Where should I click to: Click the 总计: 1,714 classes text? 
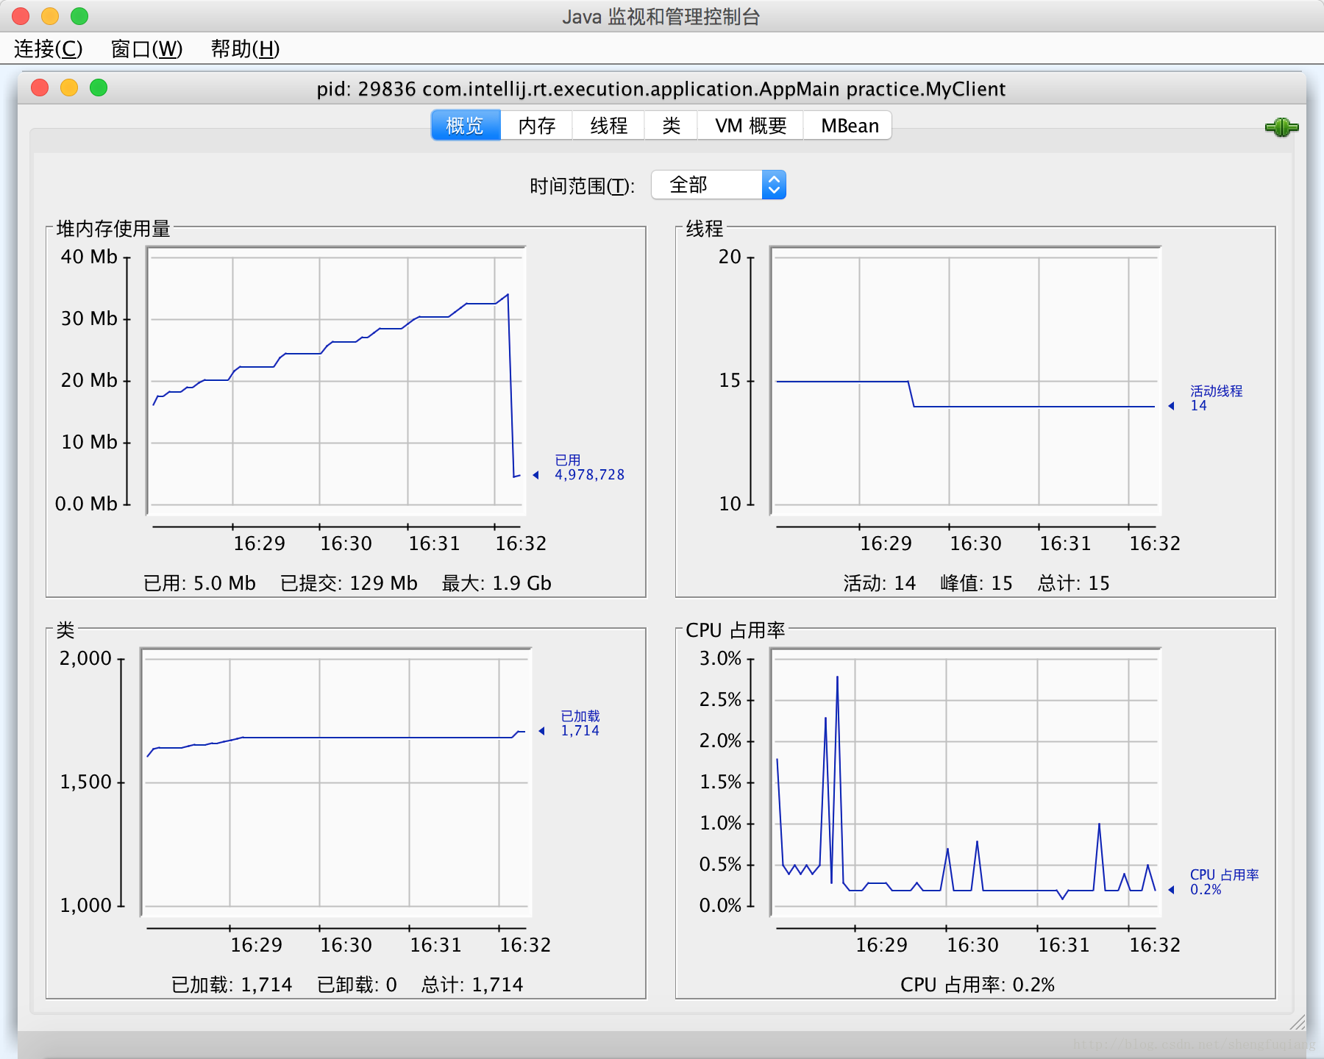pos(472,985)
